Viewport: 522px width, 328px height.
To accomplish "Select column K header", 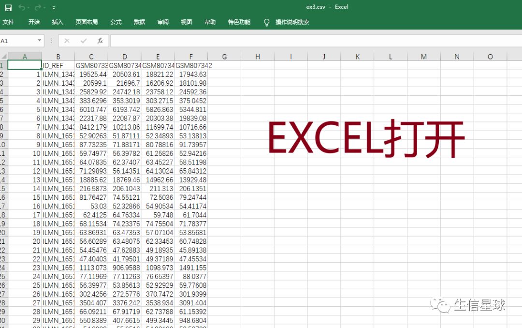I will click(x=357, y=57).
